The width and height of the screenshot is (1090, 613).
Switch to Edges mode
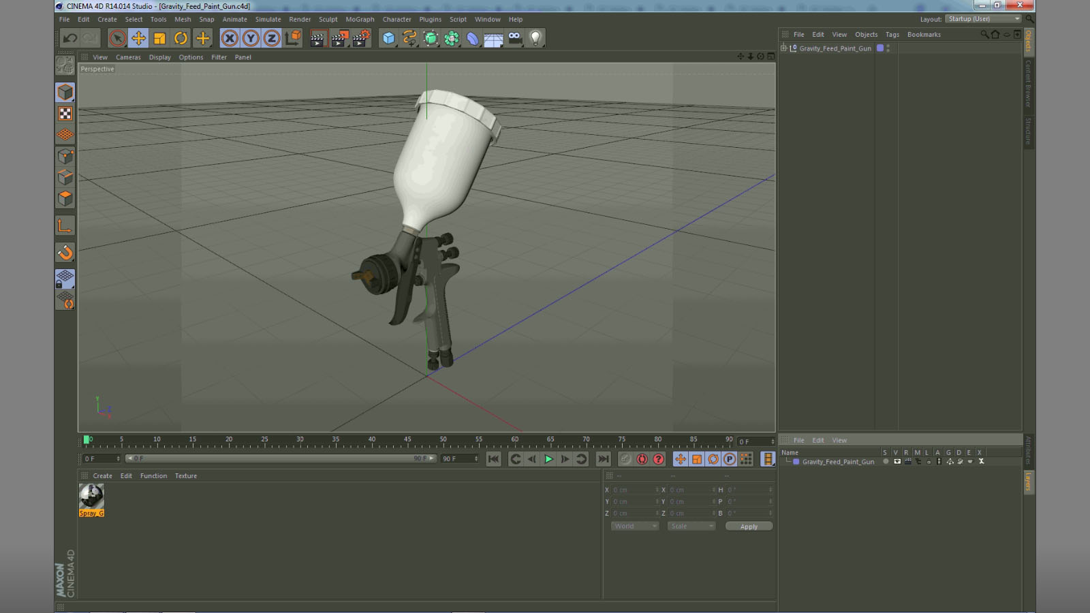(x=65, y=177)
